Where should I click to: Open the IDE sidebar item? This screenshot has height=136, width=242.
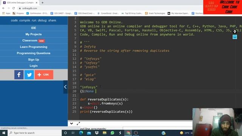pyautogui.click(x=34, y=28)
